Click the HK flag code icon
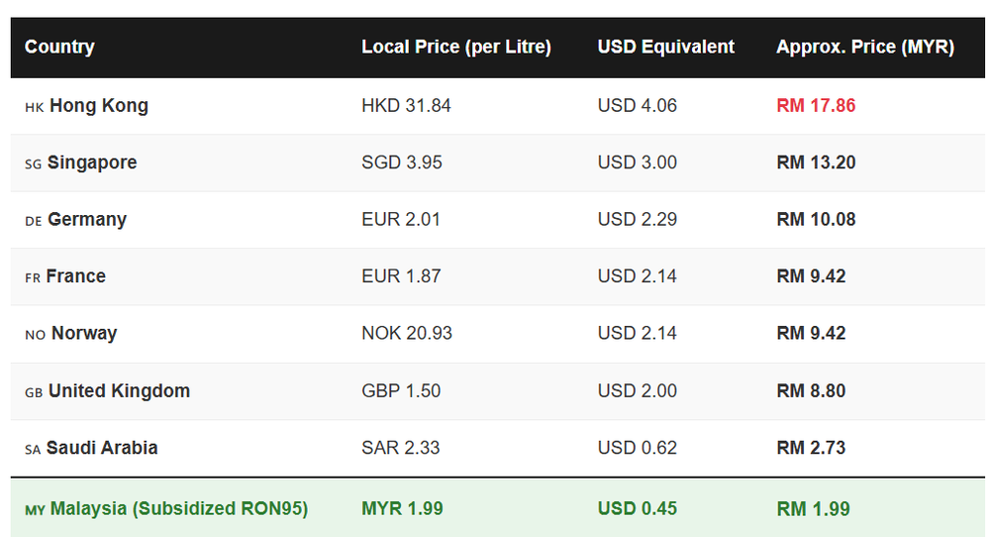 34,107
